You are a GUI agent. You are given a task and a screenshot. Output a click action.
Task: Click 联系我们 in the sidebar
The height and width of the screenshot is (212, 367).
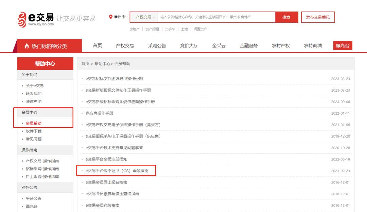pos(33,94)
